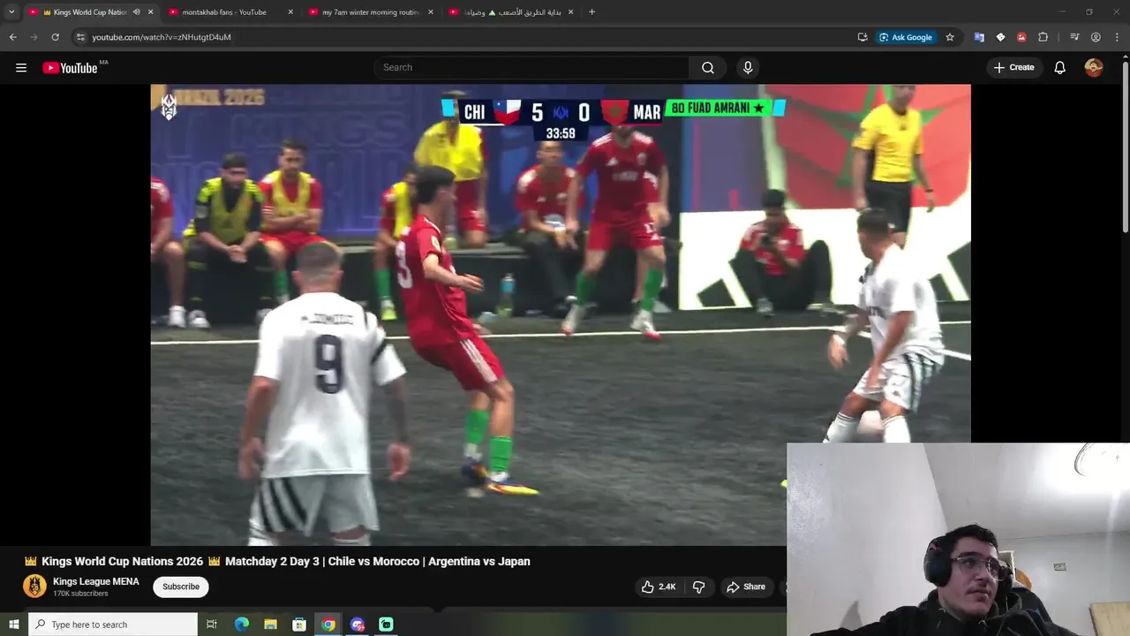Image resolution: width=1130 pixels, height=636 pixels.
Task: Open the red extension icon in toolbar
Action: 1021,37
